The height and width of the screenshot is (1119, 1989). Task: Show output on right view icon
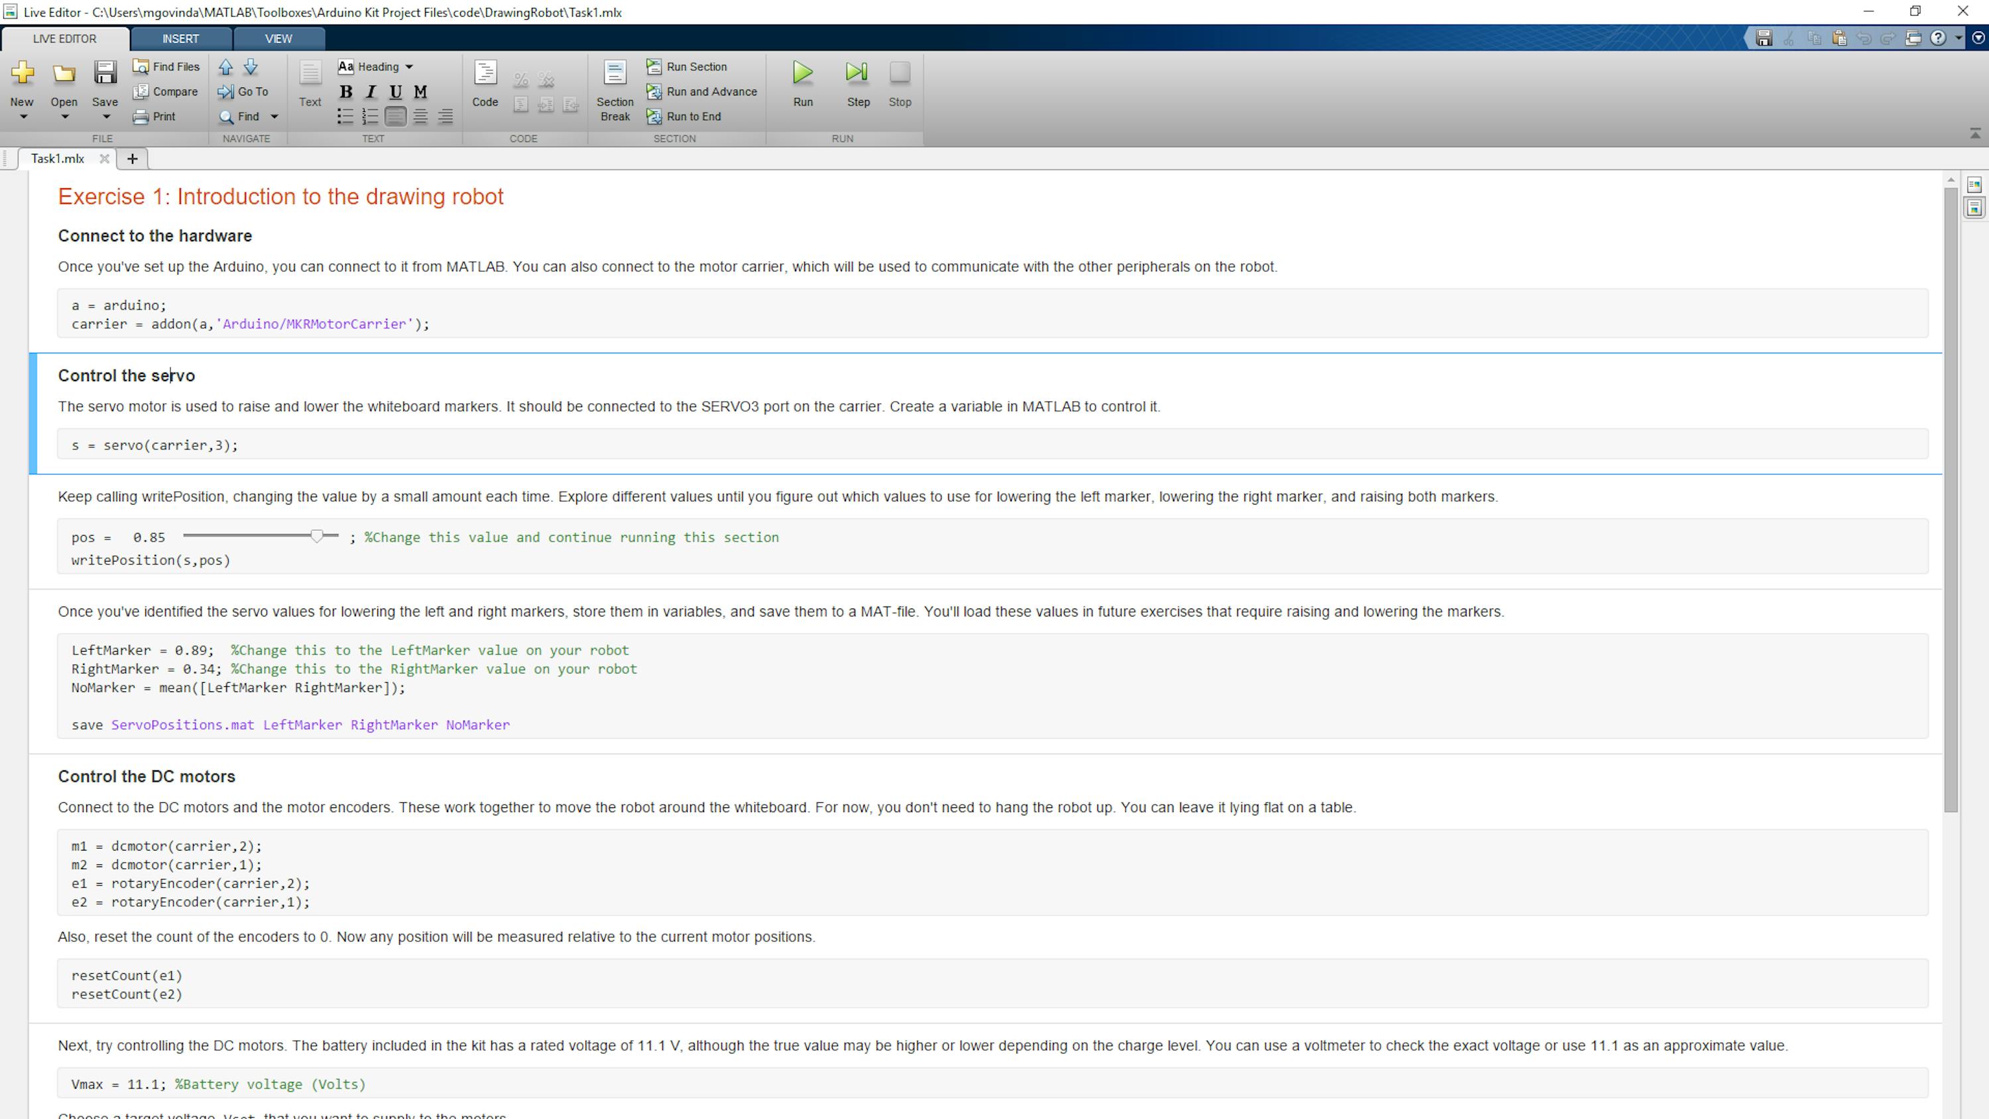click(1974, 184)
